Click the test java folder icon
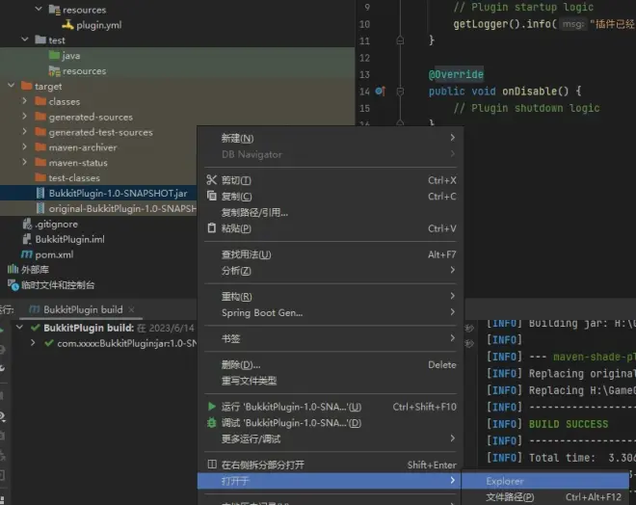 (54, 55)
